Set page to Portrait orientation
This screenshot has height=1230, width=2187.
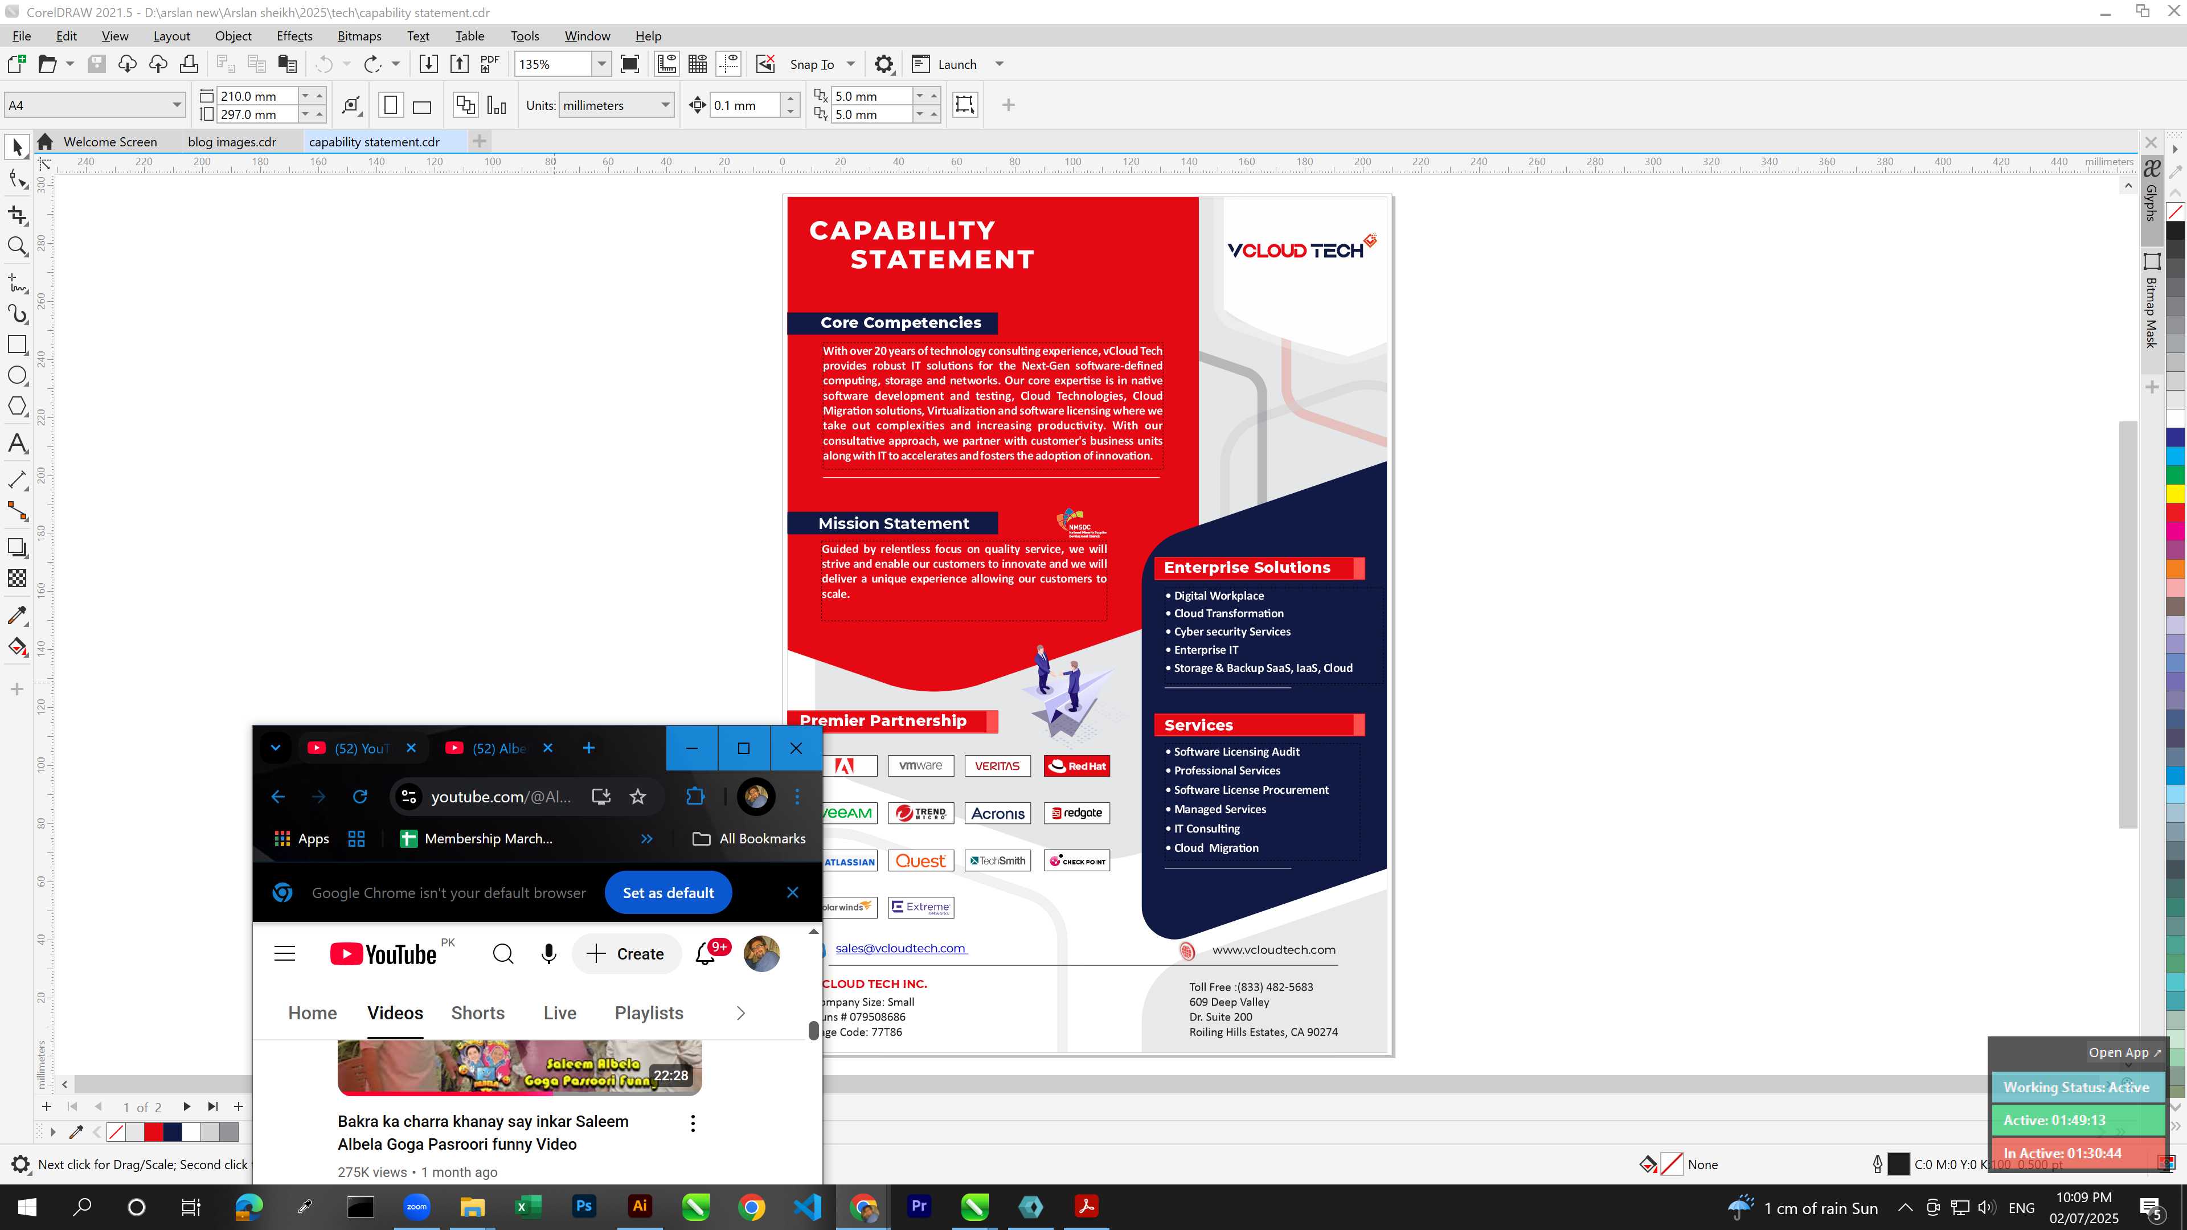coord(391,105)
